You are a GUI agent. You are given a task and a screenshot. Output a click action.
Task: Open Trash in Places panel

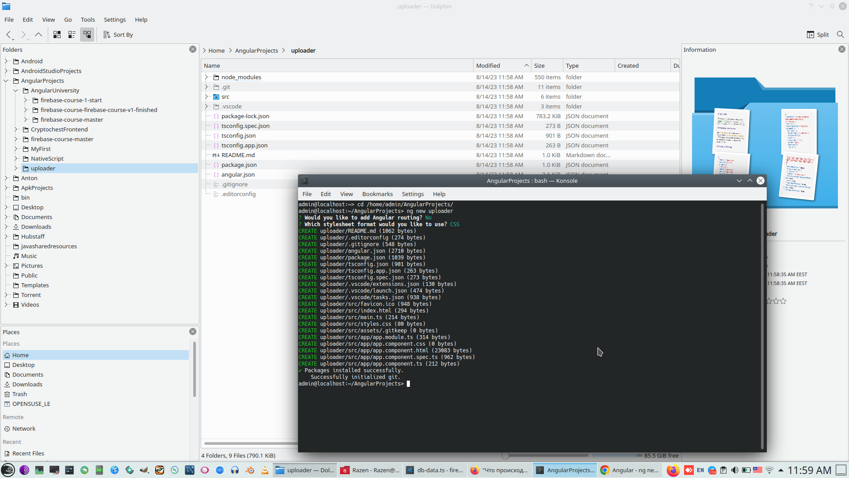click(19, 394)
